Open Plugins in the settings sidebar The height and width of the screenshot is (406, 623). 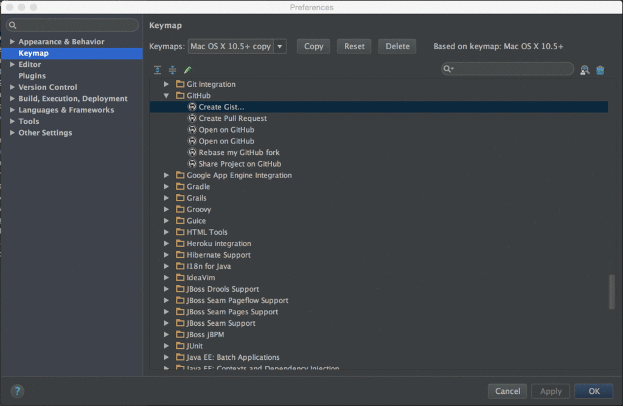(32, 76)
